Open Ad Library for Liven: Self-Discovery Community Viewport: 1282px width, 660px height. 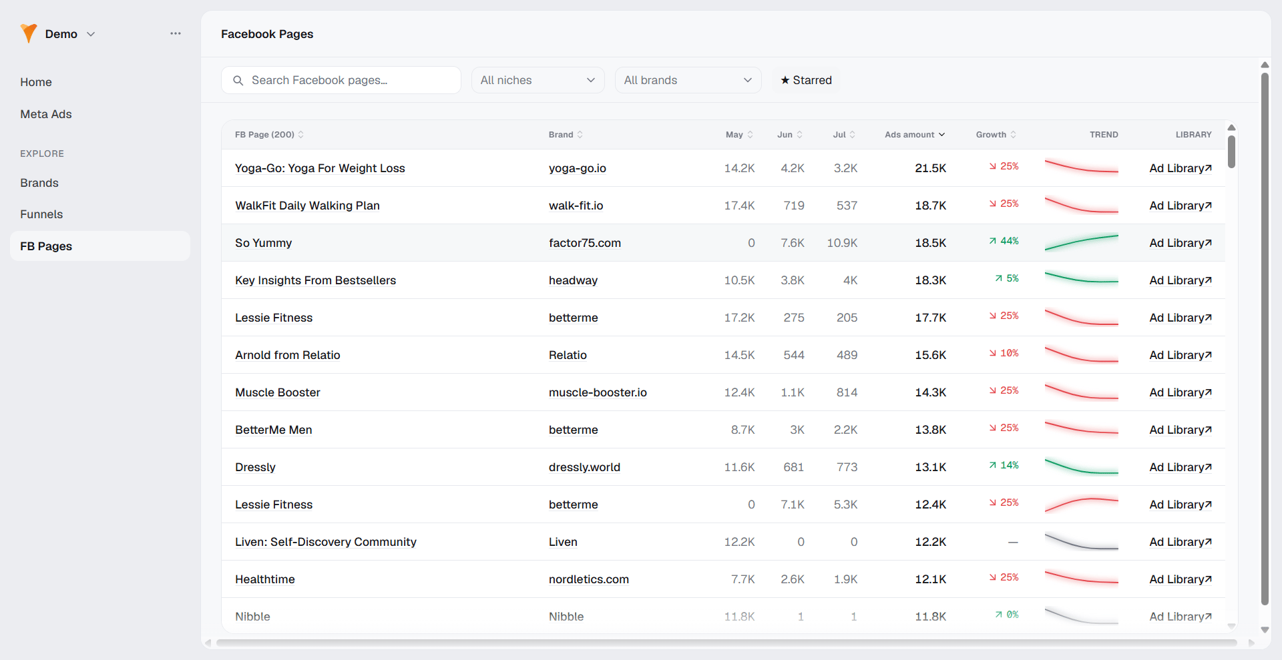point(1181,542)
